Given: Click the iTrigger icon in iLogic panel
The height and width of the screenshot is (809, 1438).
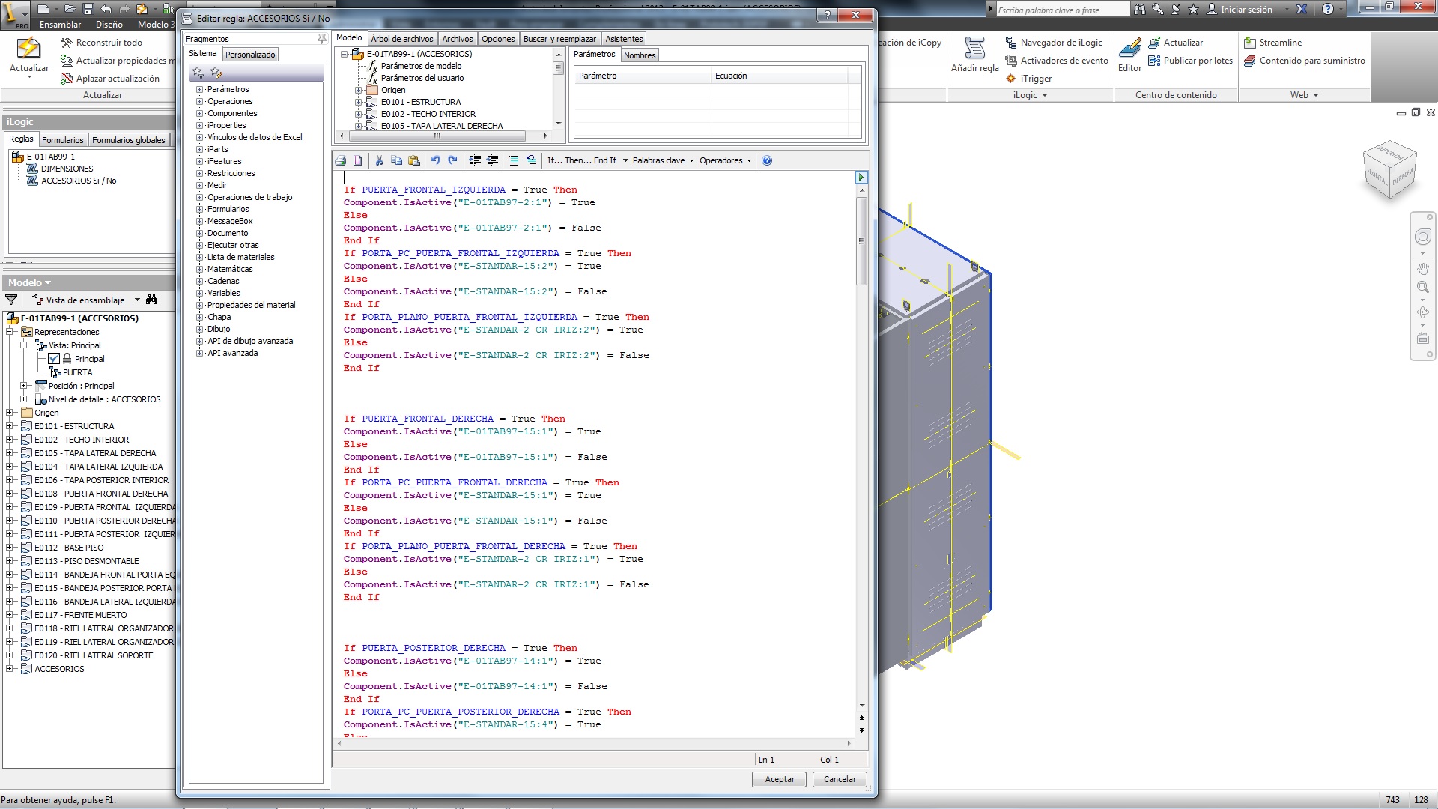Looking at the screenshot, I should [x=1011, y=79].
